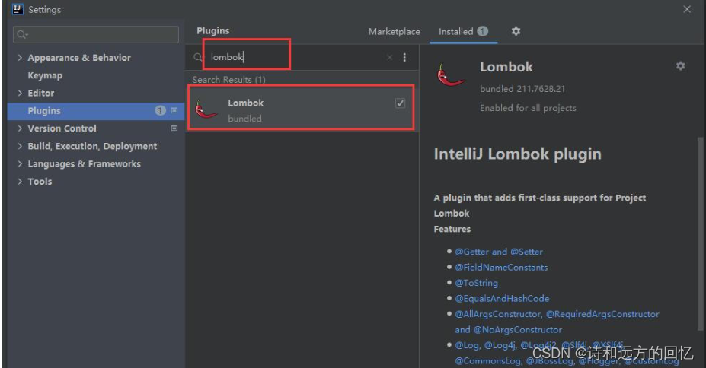Click the project-level icon on Plugins row
Screen dimensions: 706x368
pos(174,110)
